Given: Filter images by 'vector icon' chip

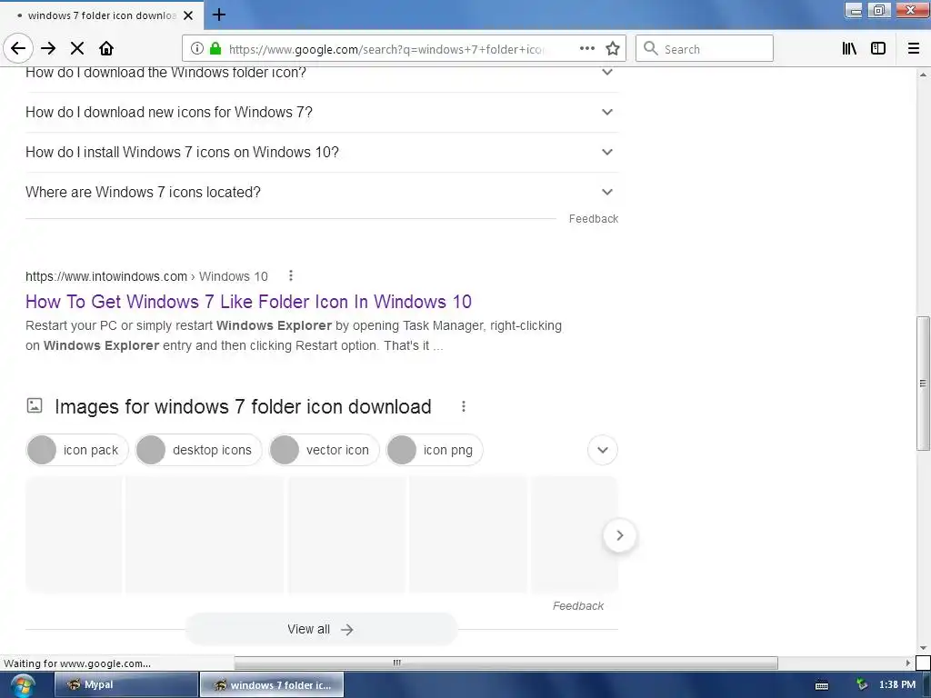Looking at the screenshot, I should [x=324, y=450].
